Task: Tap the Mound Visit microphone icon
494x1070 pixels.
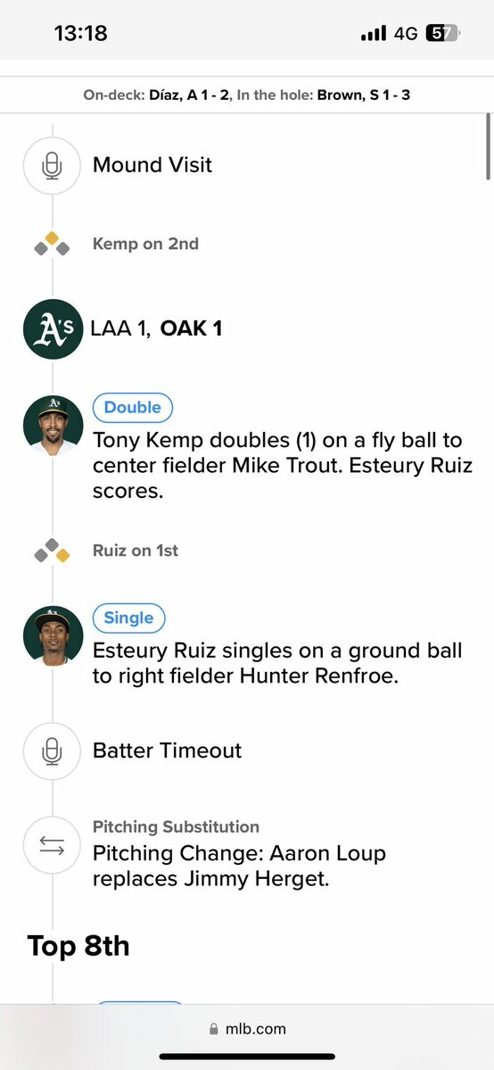Action: [53, 166]
